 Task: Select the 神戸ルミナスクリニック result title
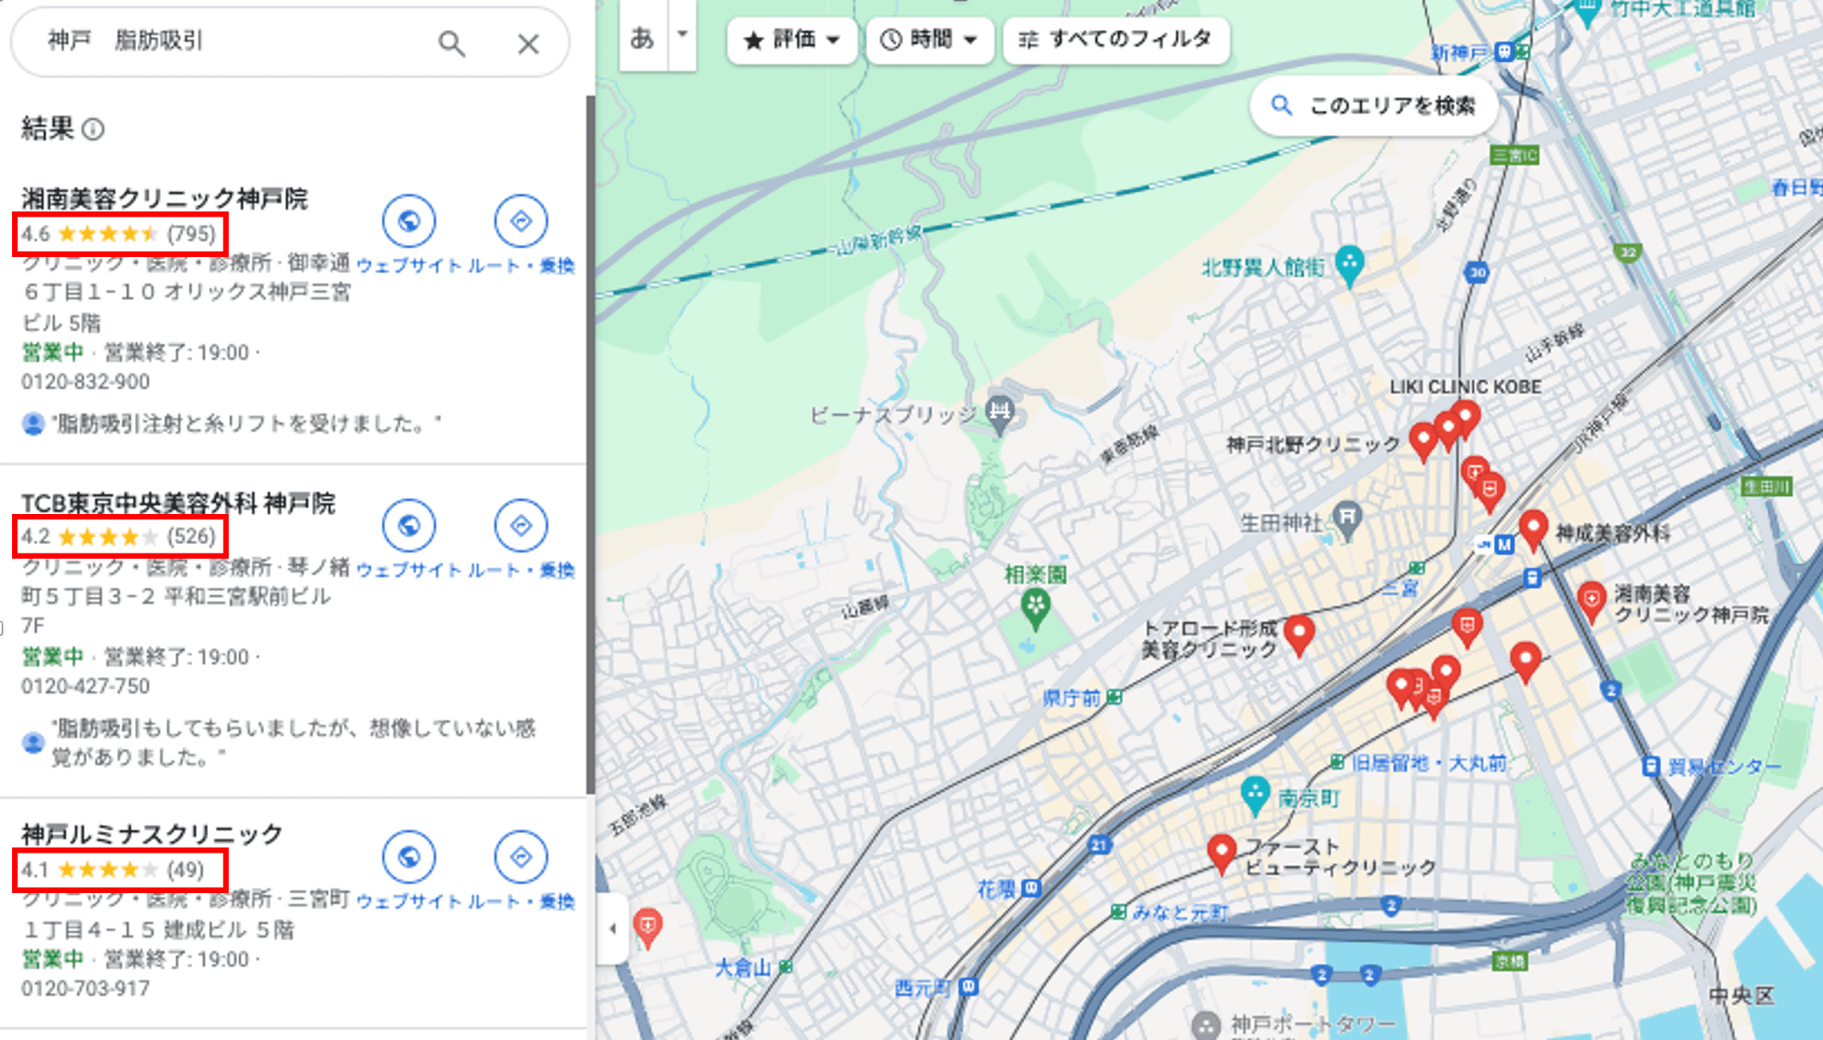(x=151, y=834)
